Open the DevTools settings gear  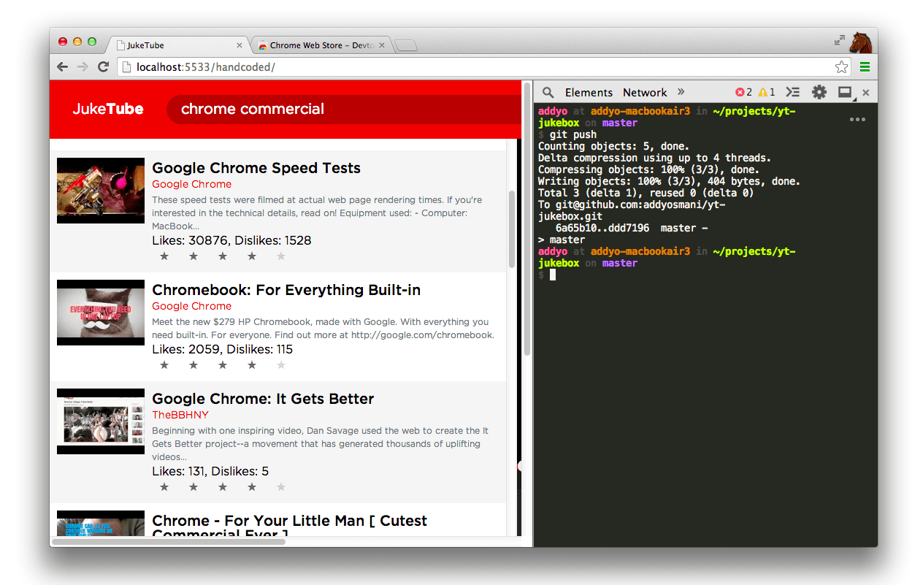tap(819, 92)
